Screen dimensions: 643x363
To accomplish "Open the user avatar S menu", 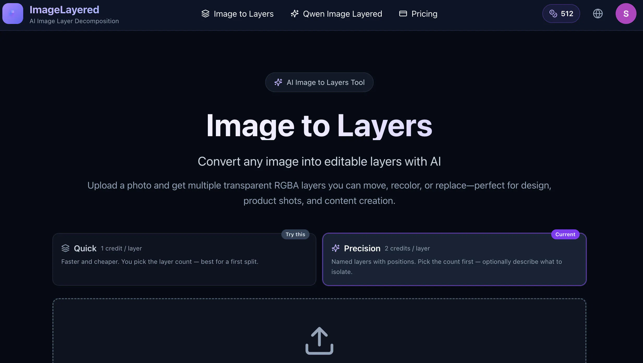I will point(626,14).
